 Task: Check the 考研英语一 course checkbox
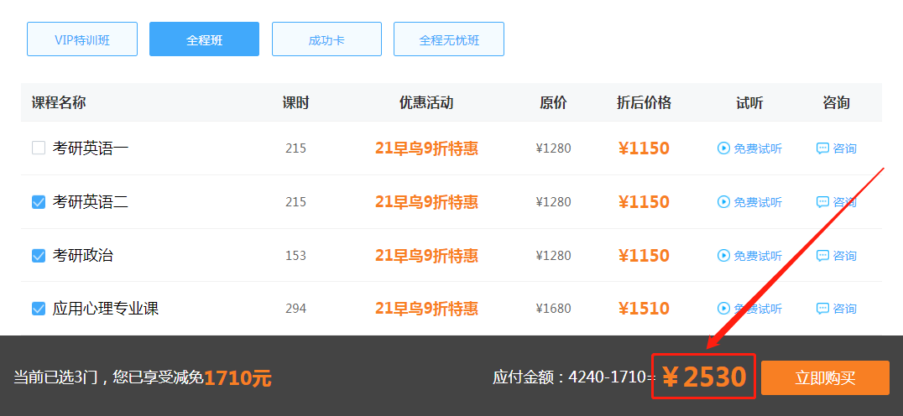39,148
